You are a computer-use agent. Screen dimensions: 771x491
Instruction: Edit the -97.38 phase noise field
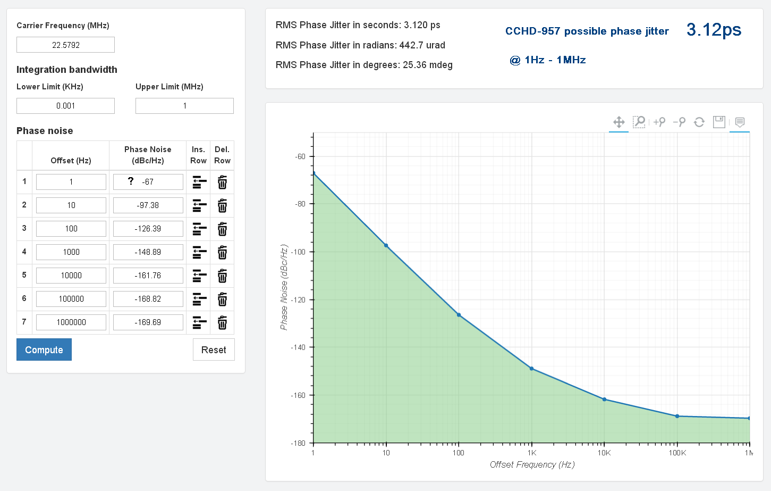[x=148, y=205]
